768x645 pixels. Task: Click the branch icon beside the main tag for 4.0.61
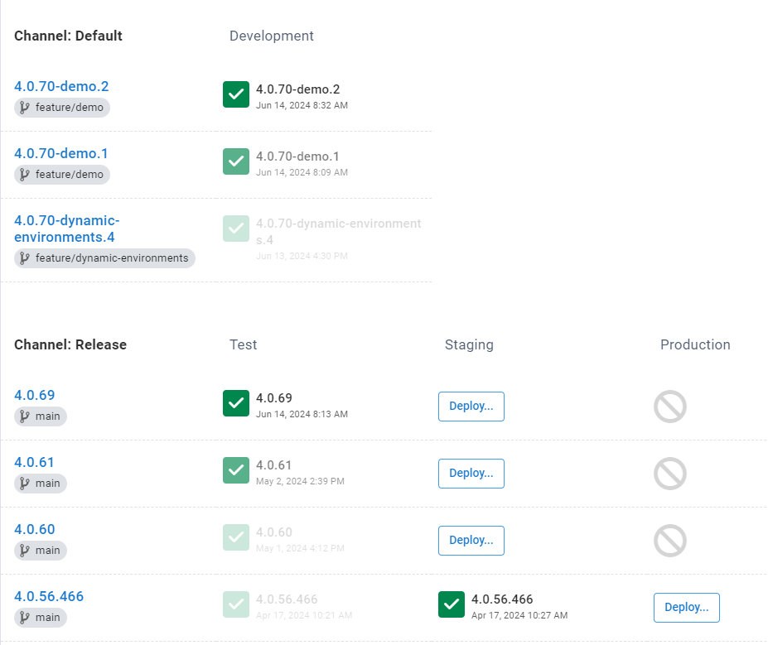click(25, 483)
